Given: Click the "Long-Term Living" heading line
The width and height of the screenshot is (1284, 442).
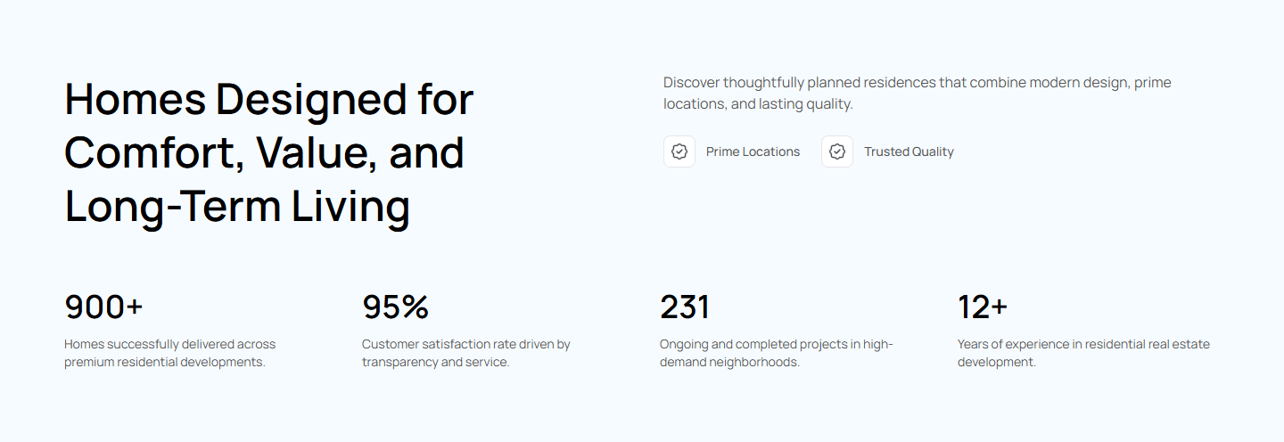Looking at the screenshot, I should 237,206.
